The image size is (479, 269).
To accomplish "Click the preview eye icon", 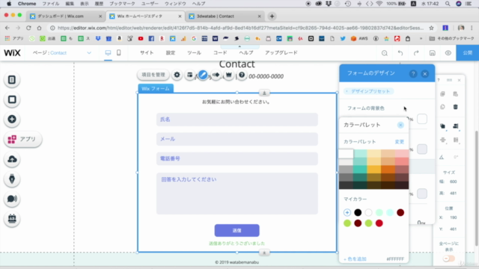I will coord(448,53).
